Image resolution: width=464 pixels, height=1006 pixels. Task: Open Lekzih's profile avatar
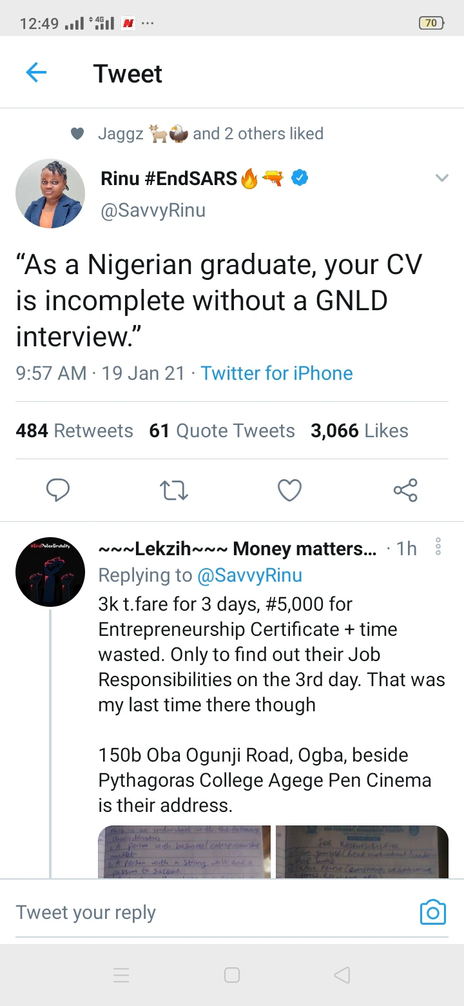tap(50, 572)
